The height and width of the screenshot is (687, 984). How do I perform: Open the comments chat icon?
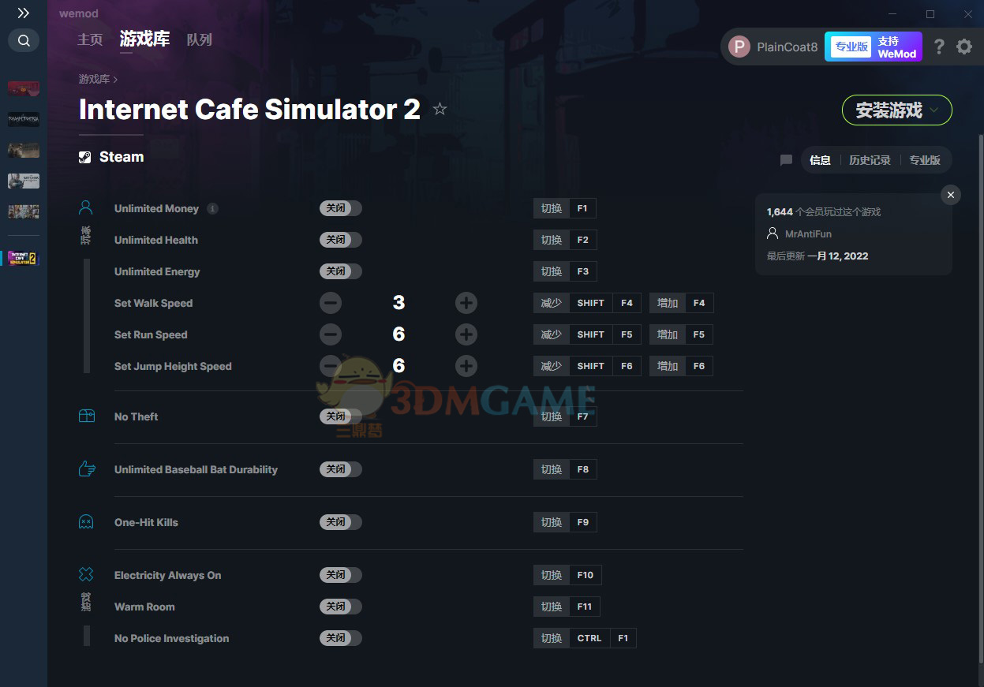click(x=786, y=160)
